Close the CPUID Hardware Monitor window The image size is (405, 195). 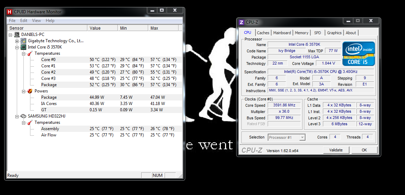175,10
